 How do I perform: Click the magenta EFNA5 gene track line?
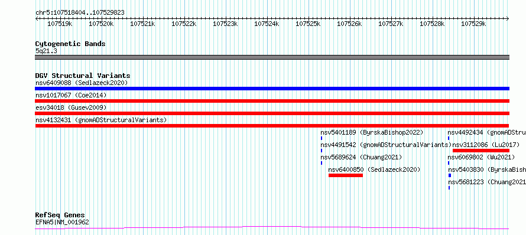[x=272, y=228]
